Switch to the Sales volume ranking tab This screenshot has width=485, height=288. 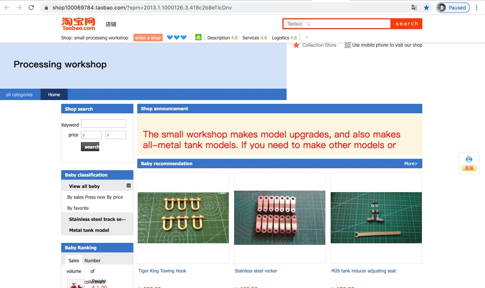(74, 260)
